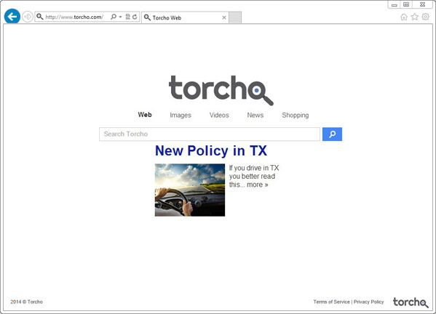Open the New Policy in TX headline

pyautogui.click(x=211, y=150)
